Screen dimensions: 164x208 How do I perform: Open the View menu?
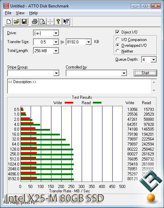pos(20,13)
